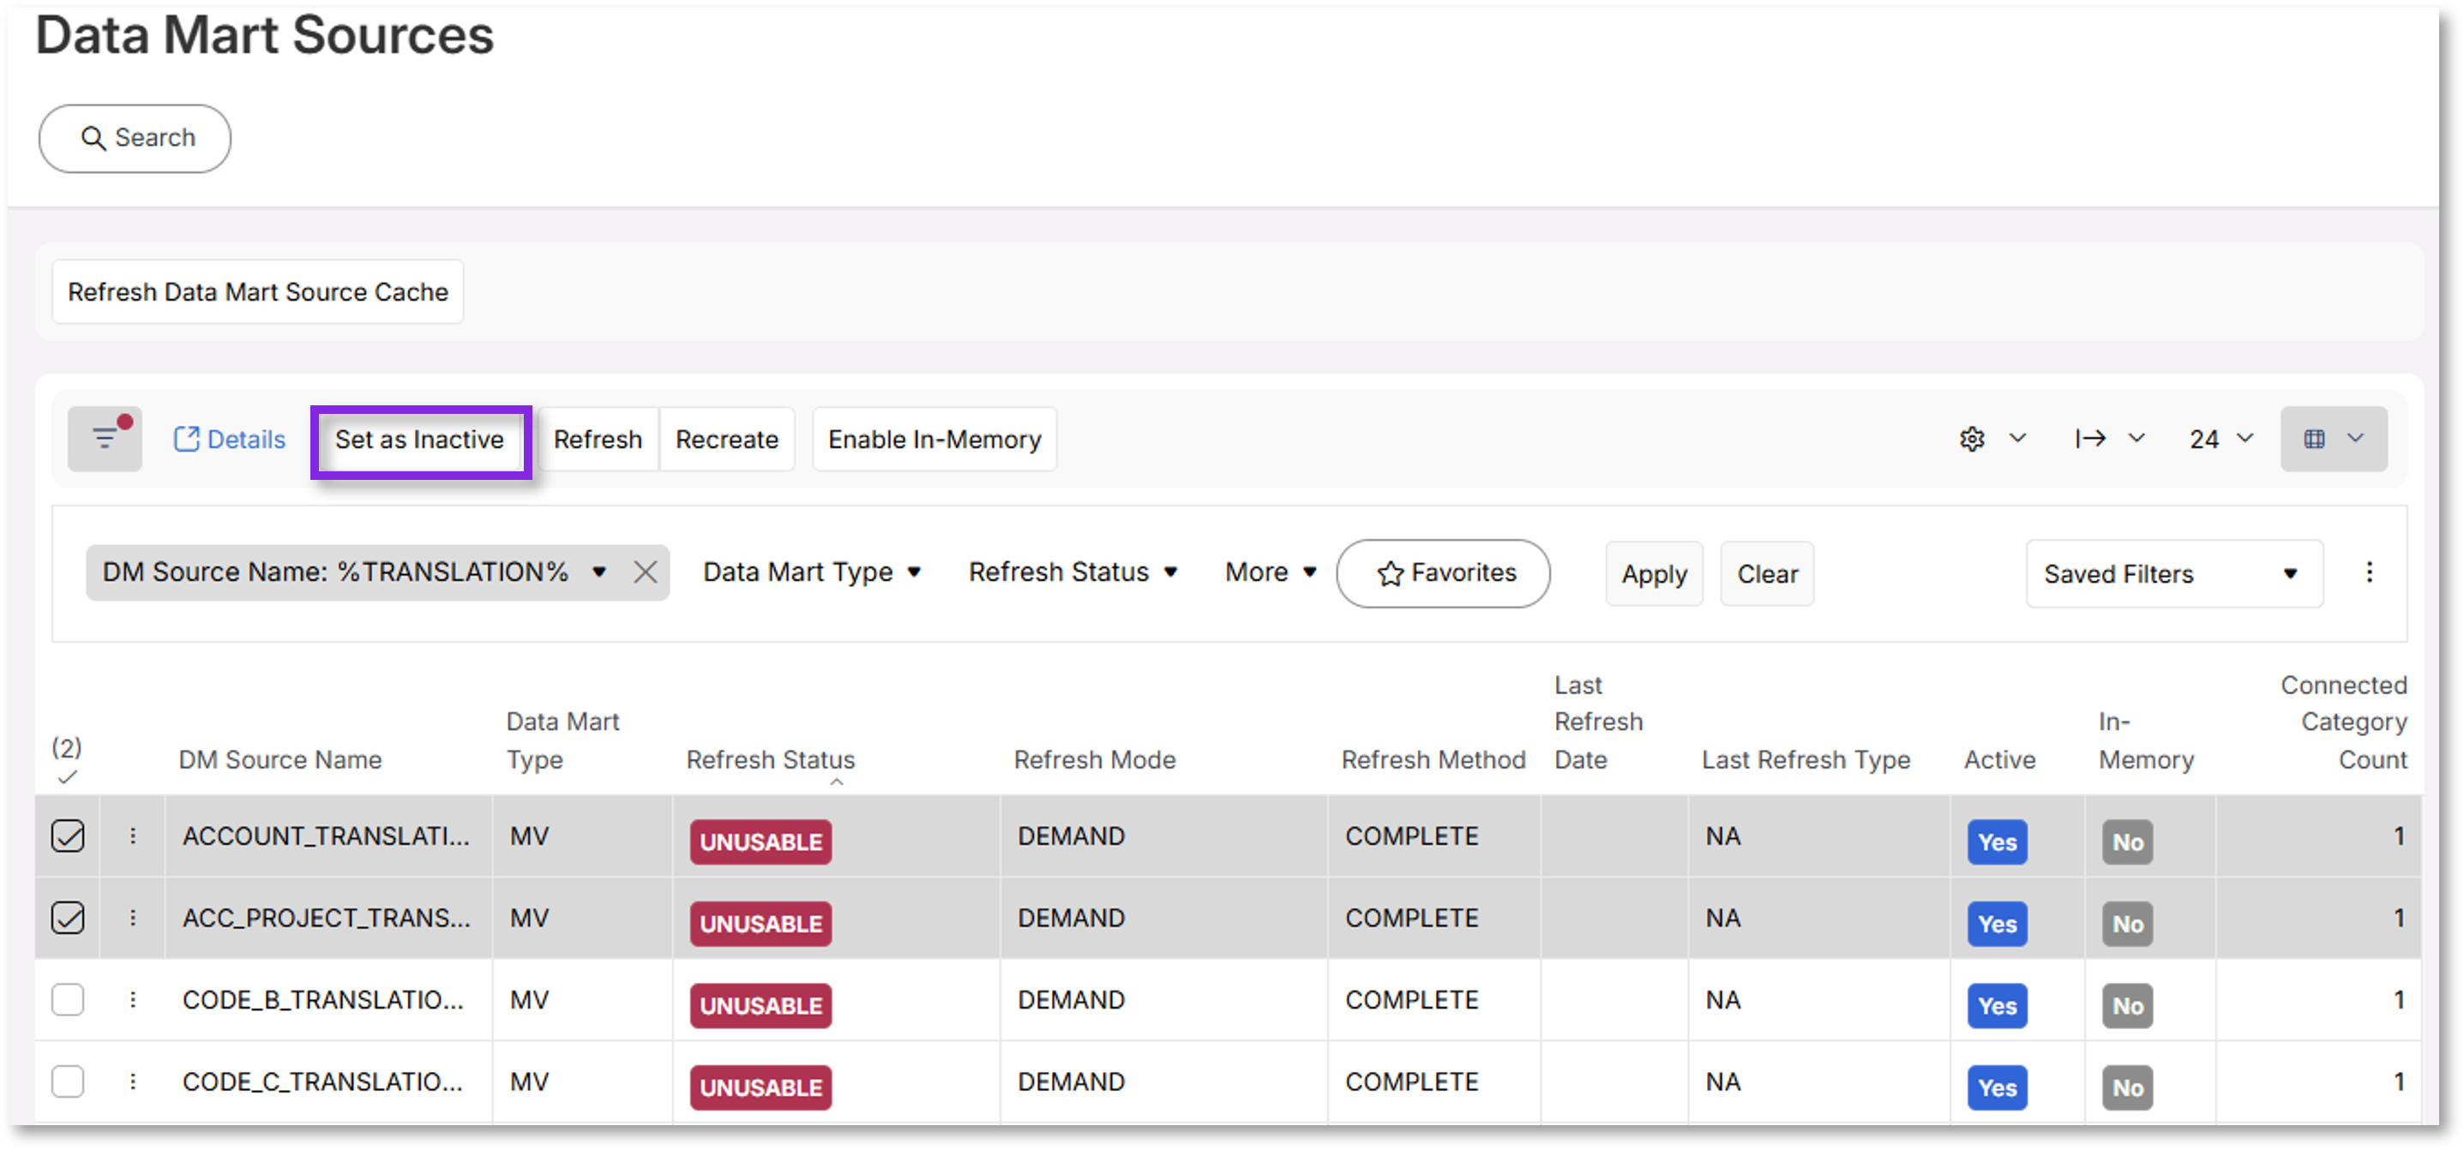Viewport: 2464px width, 1150px height.
Task: Click the Recreate button
Action: (727, 440)
